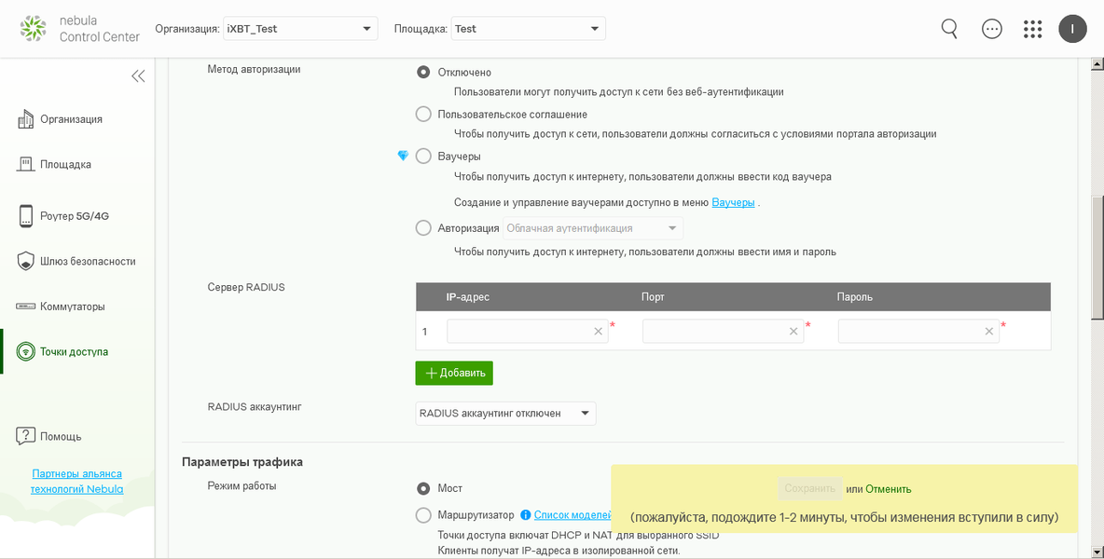Collapse the sidebar with double chevron
The image size is (1104, 559).
pyautogui.click(x=138, y=76)
